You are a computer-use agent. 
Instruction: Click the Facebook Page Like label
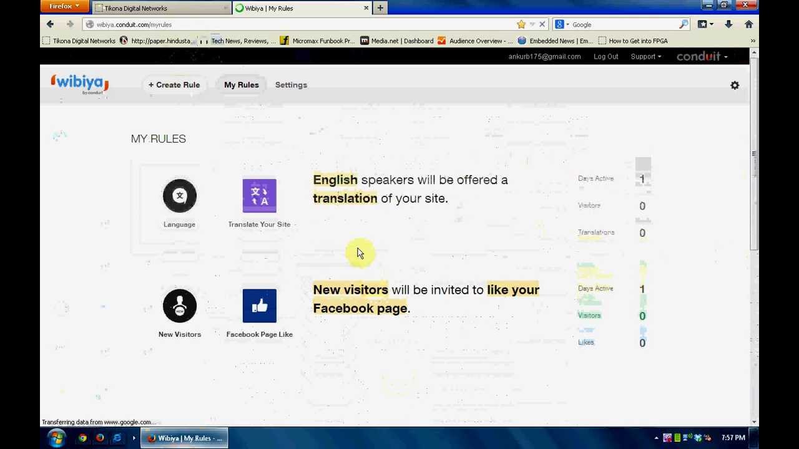point(259,334)
